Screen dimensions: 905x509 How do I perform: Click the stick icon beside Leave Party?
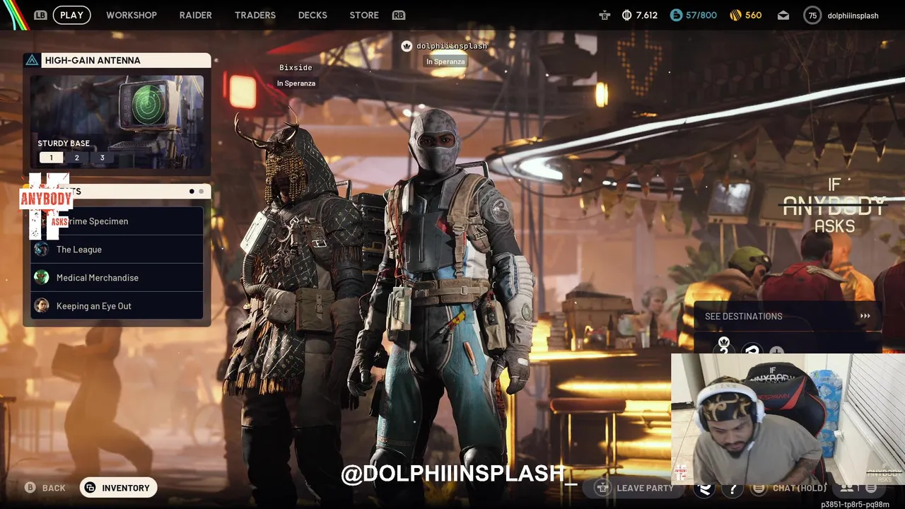point(602,488)
